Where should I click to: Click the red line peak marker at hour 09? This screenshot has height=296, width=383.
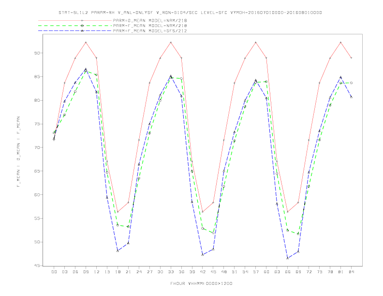(x=86, y=43)
